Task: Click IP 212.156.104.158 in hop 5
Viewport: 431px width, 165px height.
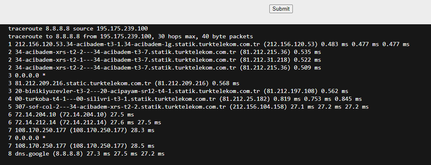Action: point(258,107)
